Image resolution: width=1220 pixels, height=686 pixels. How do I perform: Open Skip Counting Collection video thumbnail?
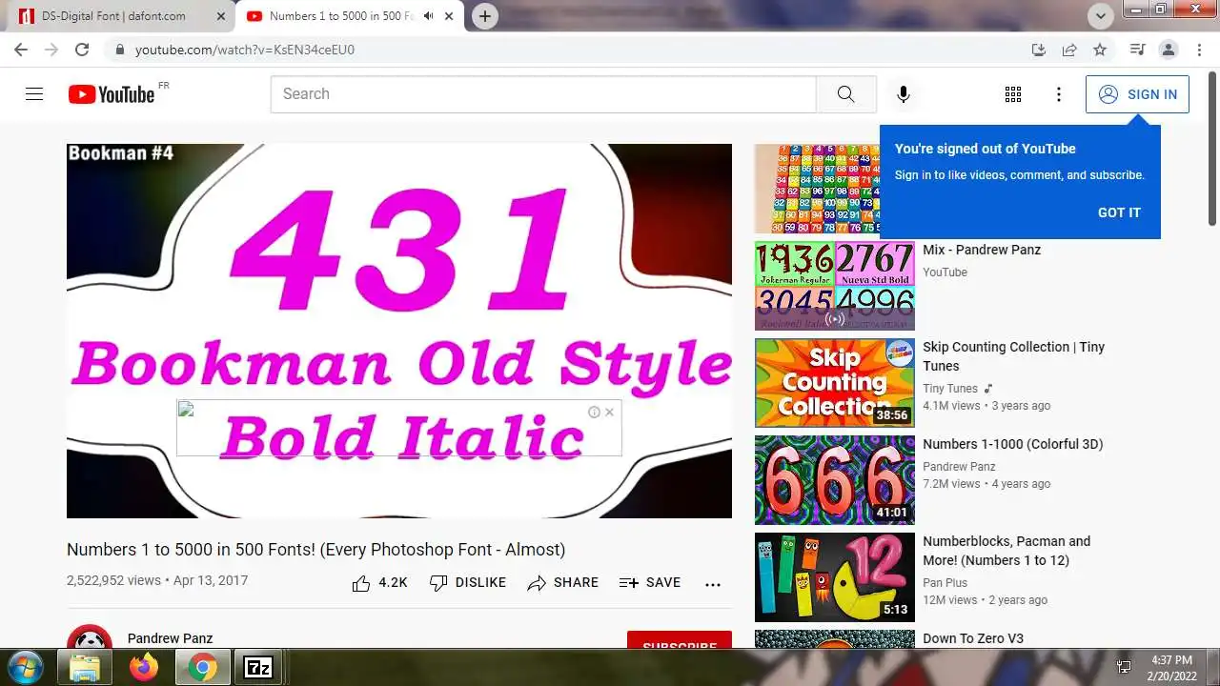[835, 383]
